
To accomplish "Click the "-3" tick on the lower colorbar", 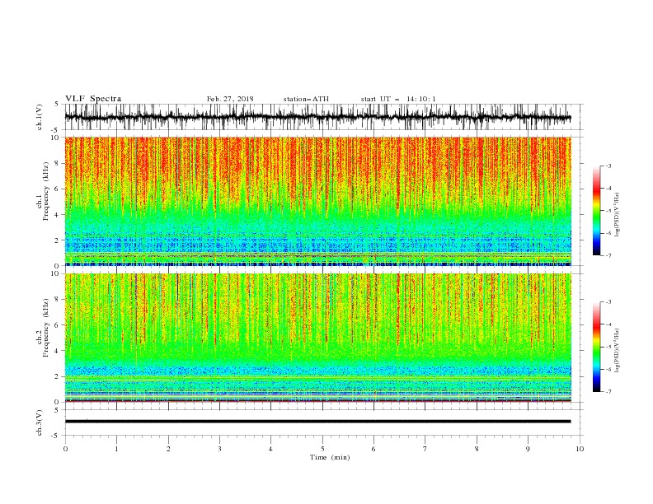I will [608, 302].
